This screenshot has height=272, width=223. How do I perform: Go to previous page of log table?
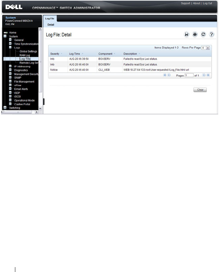[x=169, y=75]
